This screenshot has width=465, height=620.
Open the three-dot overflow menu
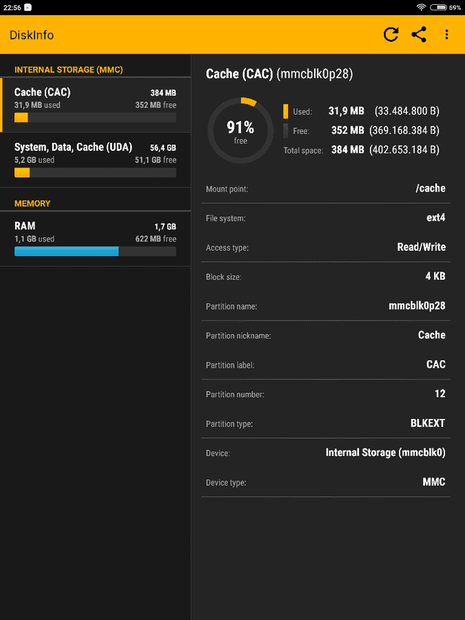[x=446, y=34]
